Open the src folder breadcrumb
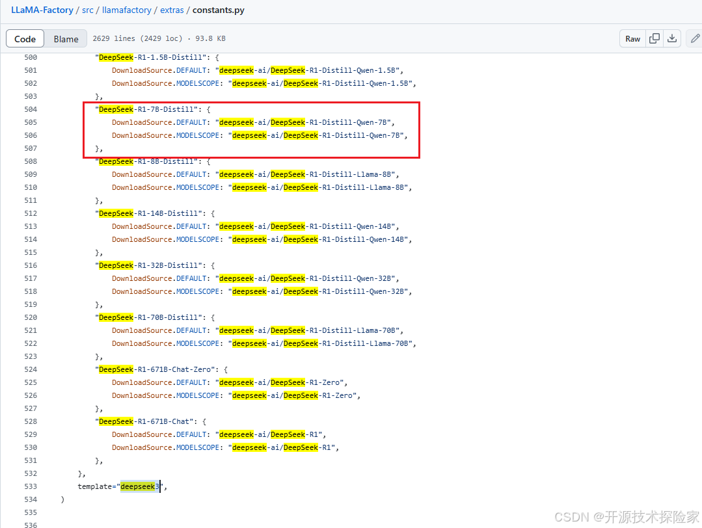702x528 pixels. pos(88,10)
